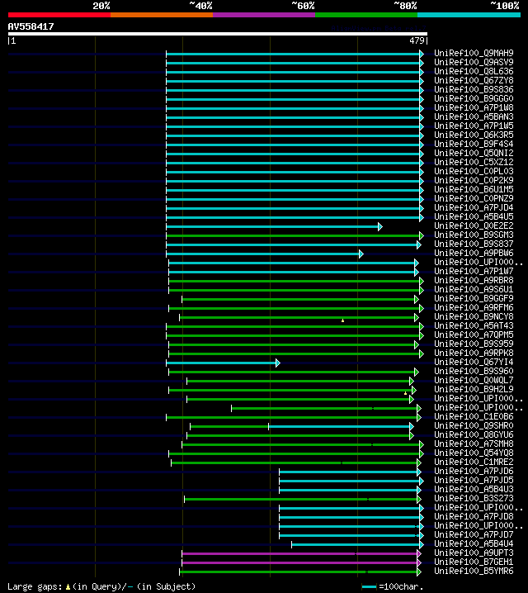Click the UniRef100_Q9MAH9 subject label
Image resolution: width=528 pixels, height=593 pixels.
(474, 53)
